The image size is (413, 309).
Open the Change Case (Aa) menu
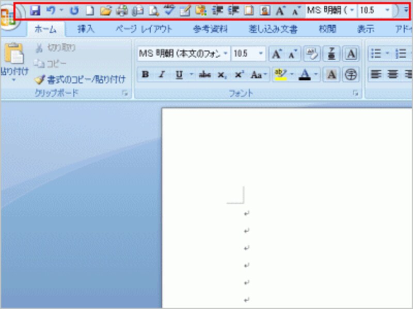[x=258, y=75]
